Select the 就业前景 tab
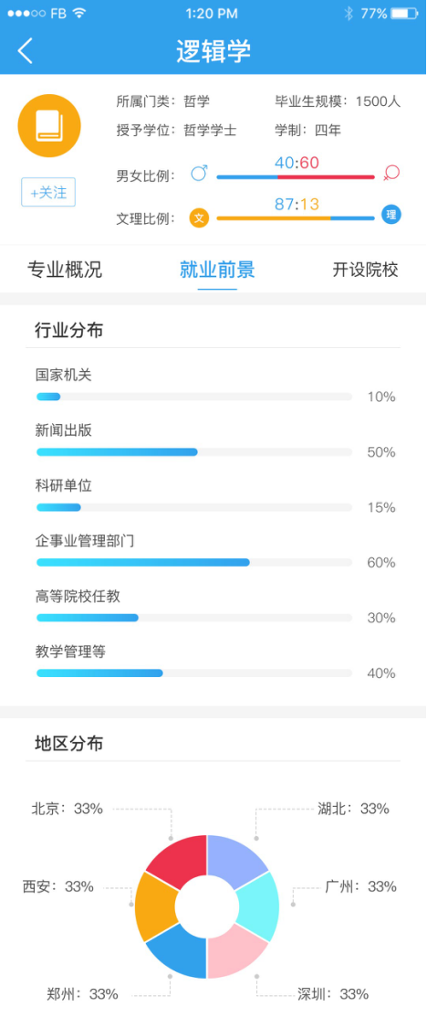This screenshot has width=427, height=1028. coord(217,270)
